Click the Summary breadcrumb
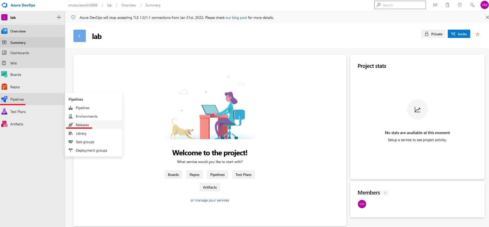This screenshot has height=227, width=489. (x=153, y=5)
